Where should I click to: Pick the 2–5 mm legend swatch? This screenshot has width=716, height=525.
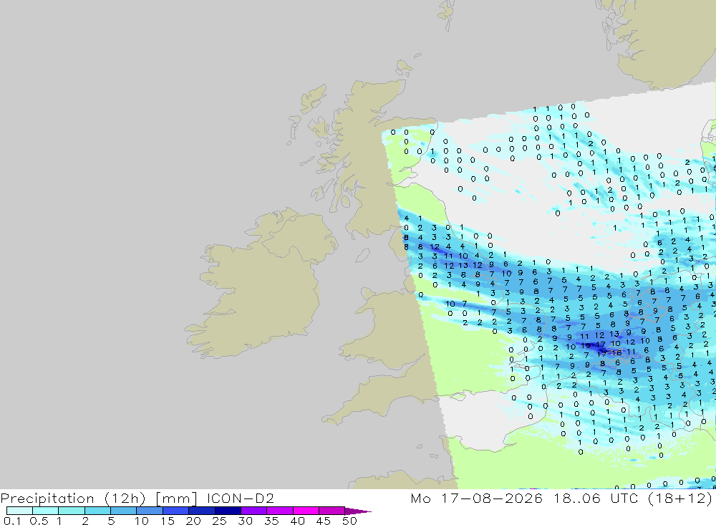97,511
